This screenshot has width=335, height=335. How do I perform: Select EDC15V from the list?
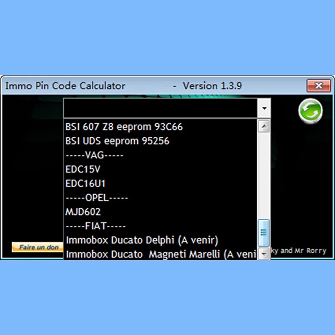tap(160, 169)
